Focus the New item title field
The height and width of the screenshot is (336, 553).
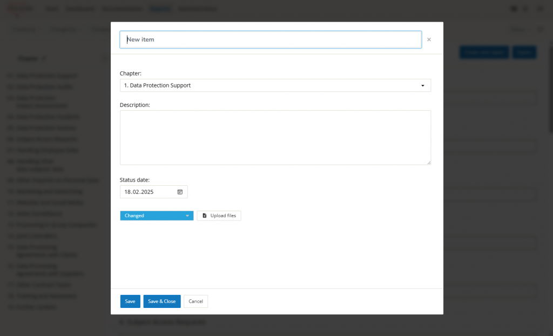point(270,39)
